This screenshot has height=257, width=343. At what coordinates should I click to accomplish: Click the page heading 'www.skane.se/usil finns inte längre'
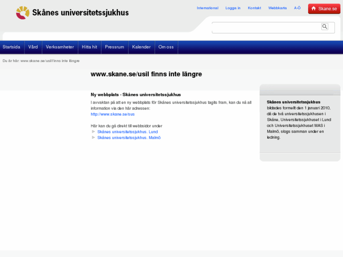(146, 74)
